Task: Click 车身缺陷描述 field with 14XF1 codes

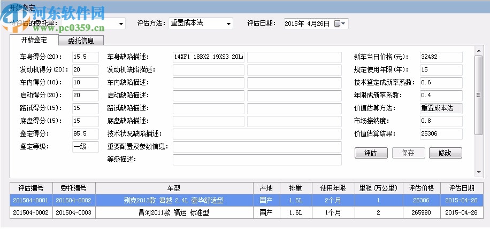Action: 209,57
